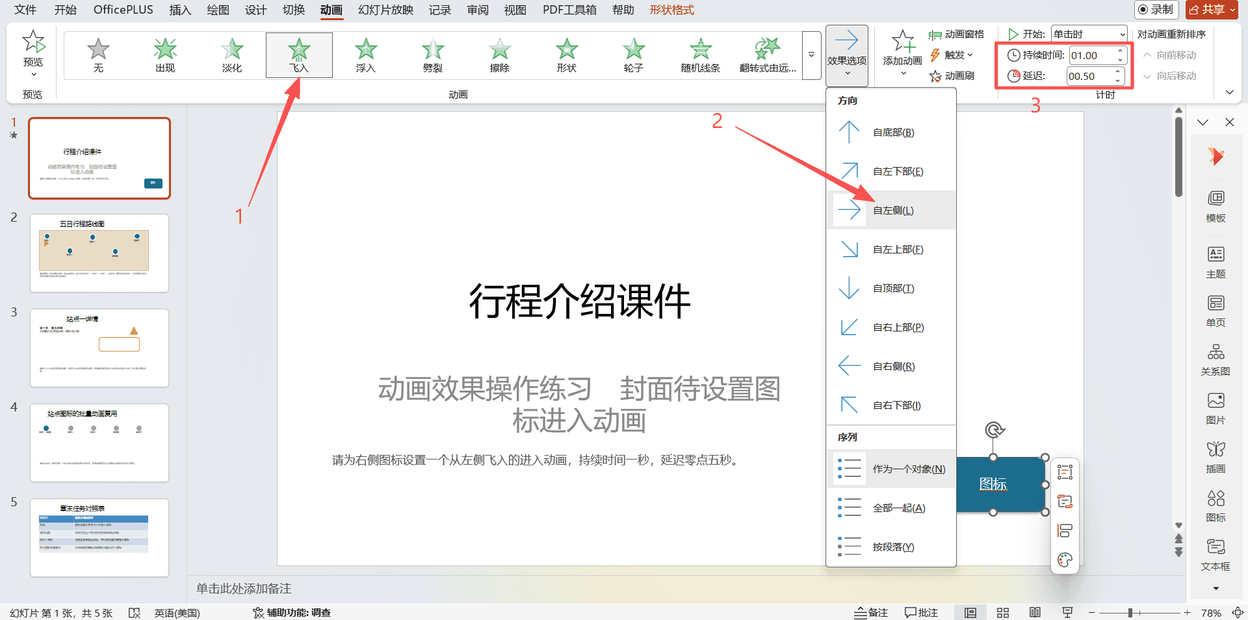The image size is (1248, 620).
Task: Collapse the ribbon with the chevron
Action: pyautogui.click(x=1229, y=93)
